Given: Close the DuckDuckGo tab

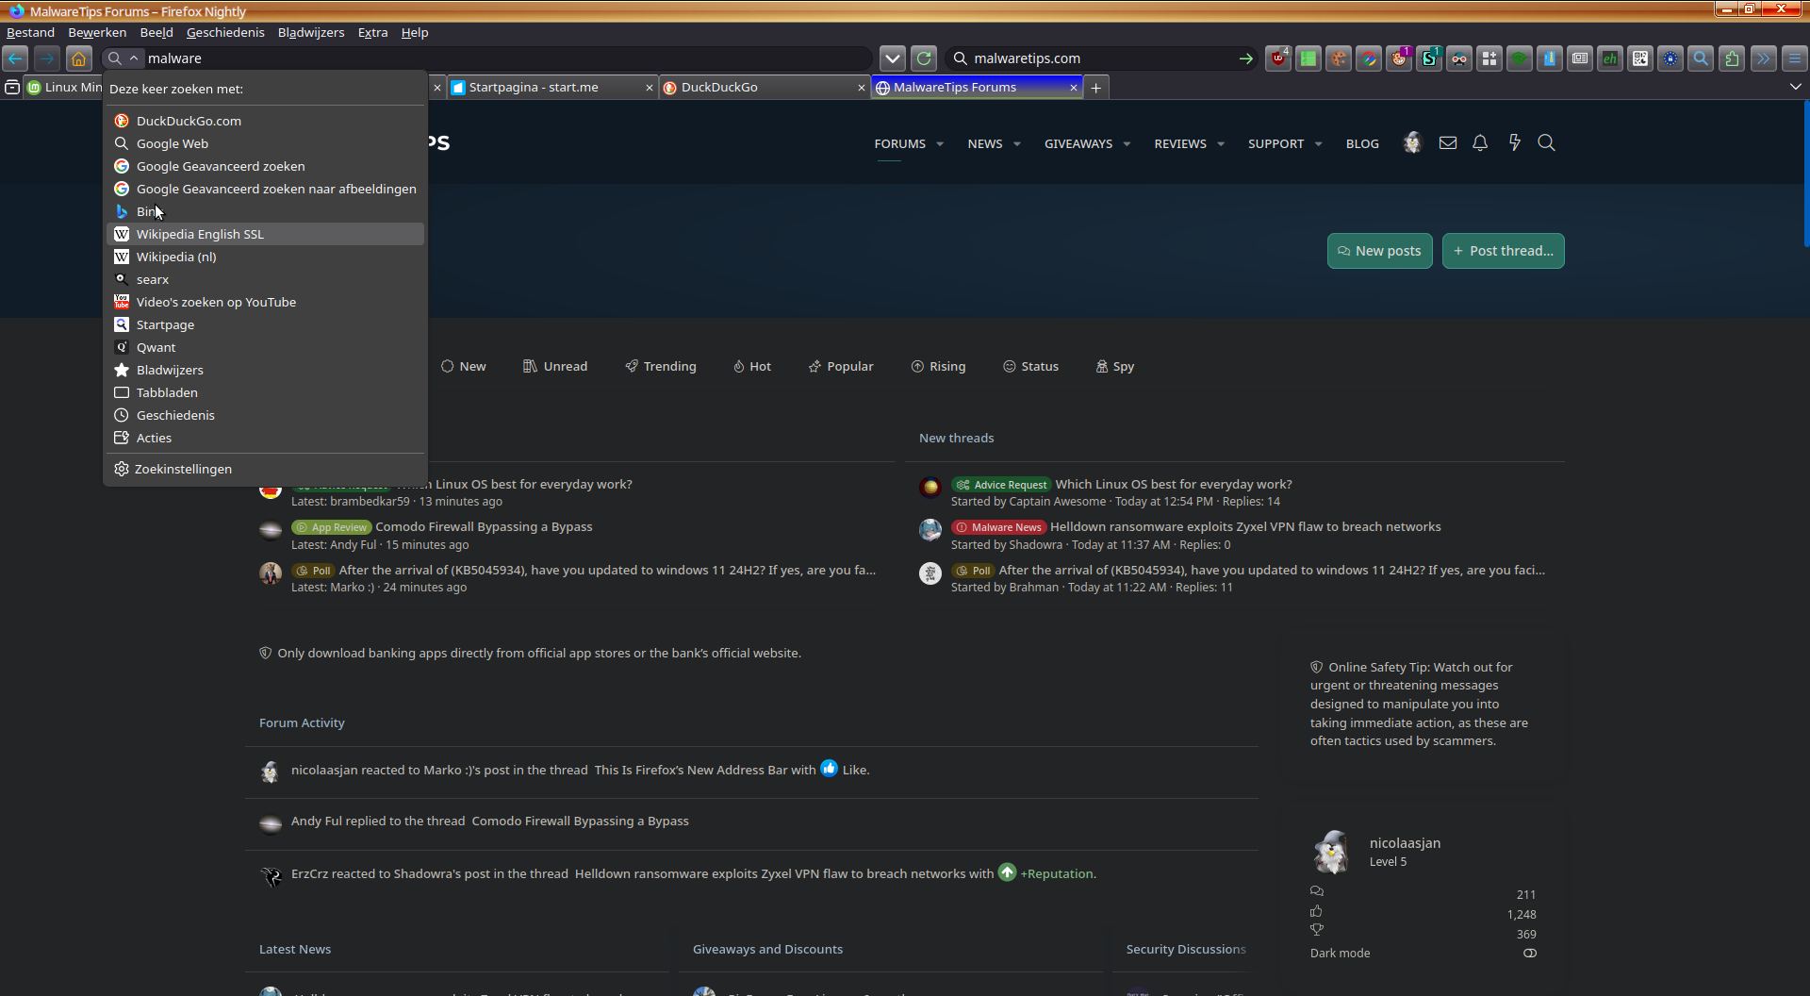Looking at the screenshot, I should pos(861,88).
